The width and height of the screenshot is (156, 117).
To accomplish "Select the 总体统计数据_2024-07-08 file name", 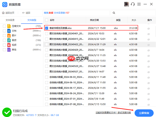I will 67,104.
